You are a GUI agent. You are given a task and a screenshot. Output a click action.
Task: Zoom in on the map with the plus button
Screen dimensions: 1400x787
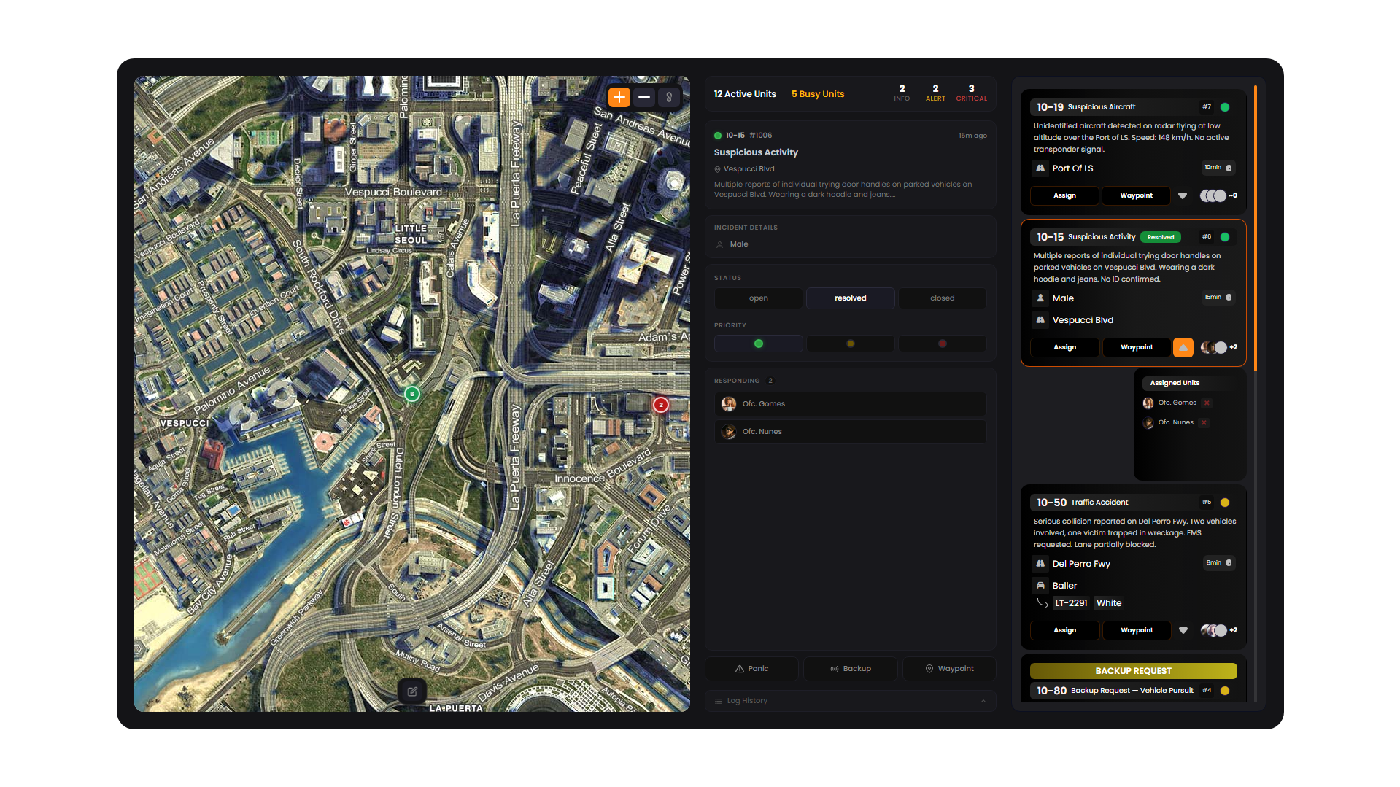(619, 97)
